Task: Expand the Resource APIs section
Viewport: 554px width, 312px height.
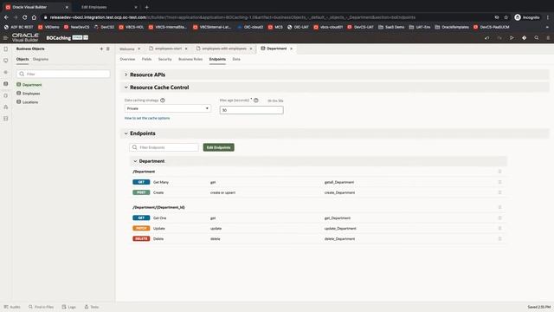Action: coord(126,75)
